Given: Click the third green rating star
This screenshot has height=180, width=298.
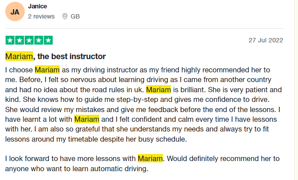Looking at the screenshot, I should 29,40.
